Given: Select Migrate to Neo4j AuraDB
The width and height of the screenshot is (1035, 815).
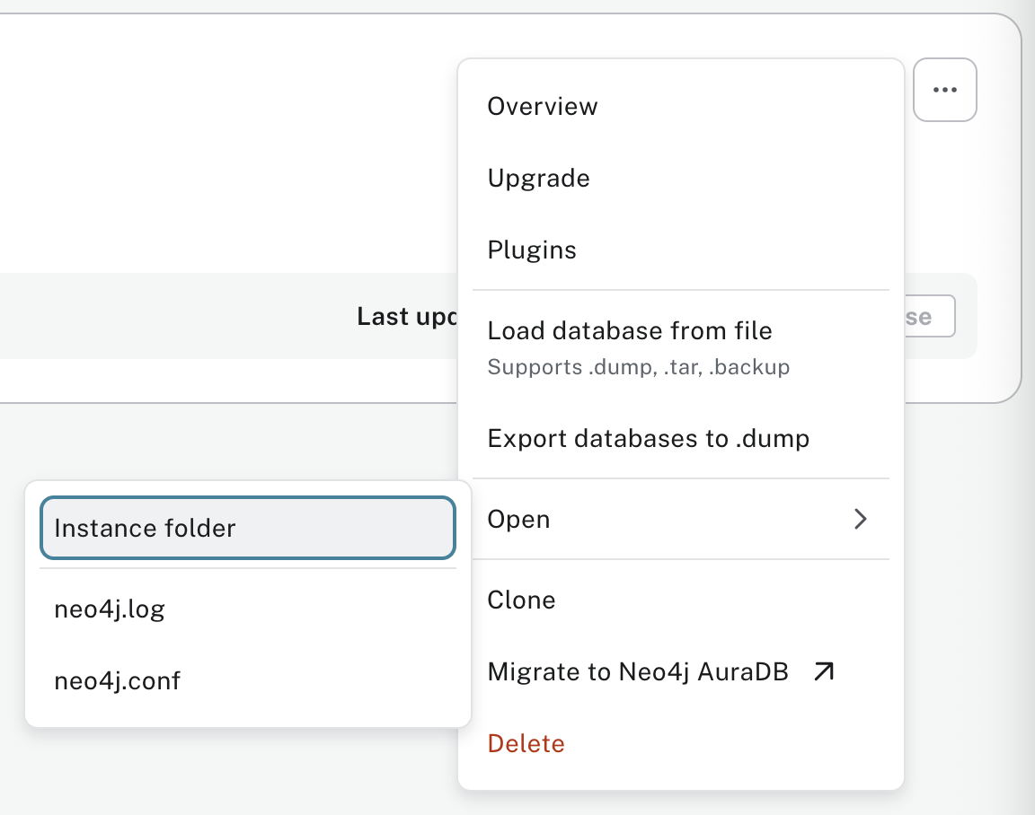Looking at the screenshot, I should (x=637, y=672).
